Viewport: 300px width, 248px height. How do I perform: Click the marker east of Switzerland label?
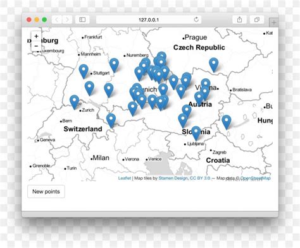[111, 121]
